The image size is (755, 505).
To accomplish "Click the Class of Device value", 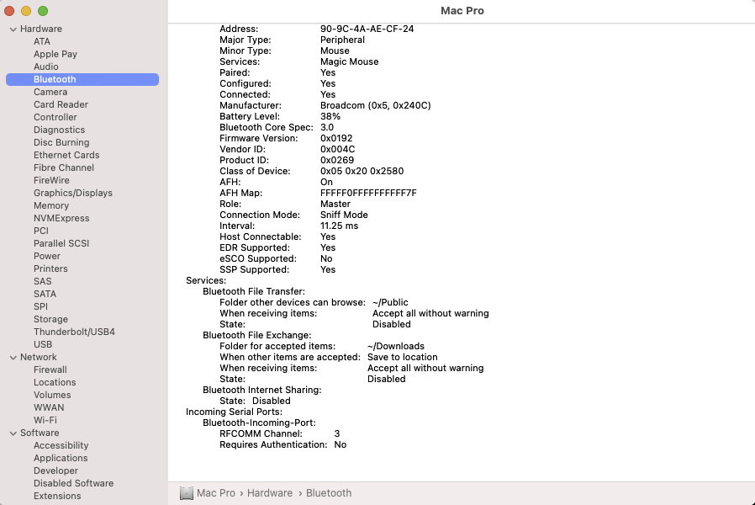I will click(x=362, y=171).
